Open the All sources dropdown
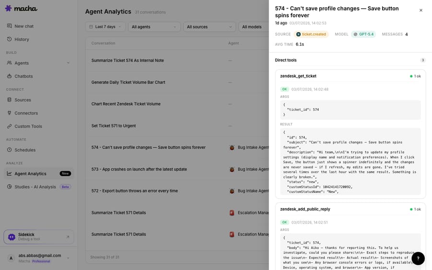The image size is (432, 270). click(x=209, y=27)
